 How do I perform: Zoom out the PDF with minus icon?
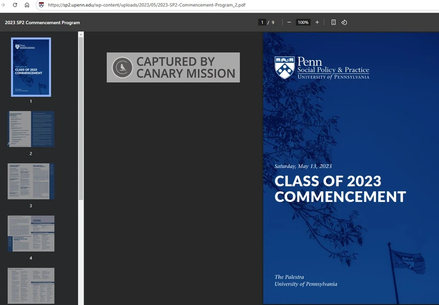[x=289, y=22]
